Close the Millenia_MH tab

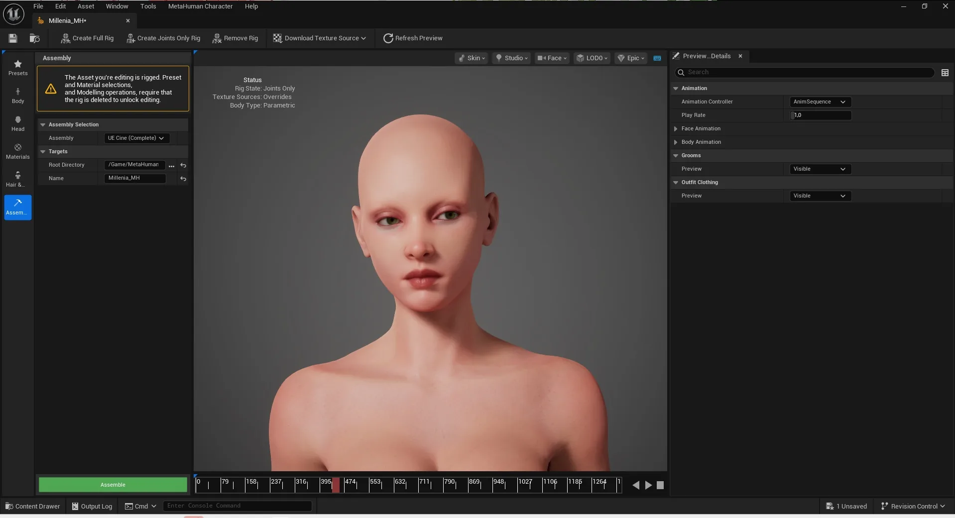coord(128,21)
